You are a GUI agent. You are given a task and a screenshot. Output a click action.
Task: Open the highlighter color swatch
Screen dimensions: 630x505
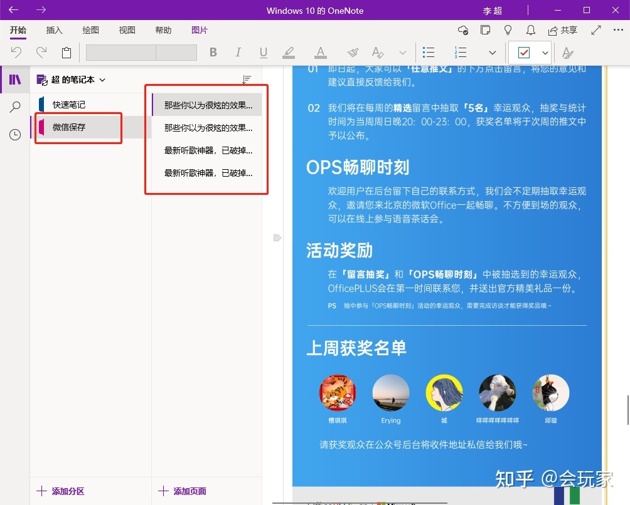click(x=289, y=53)
